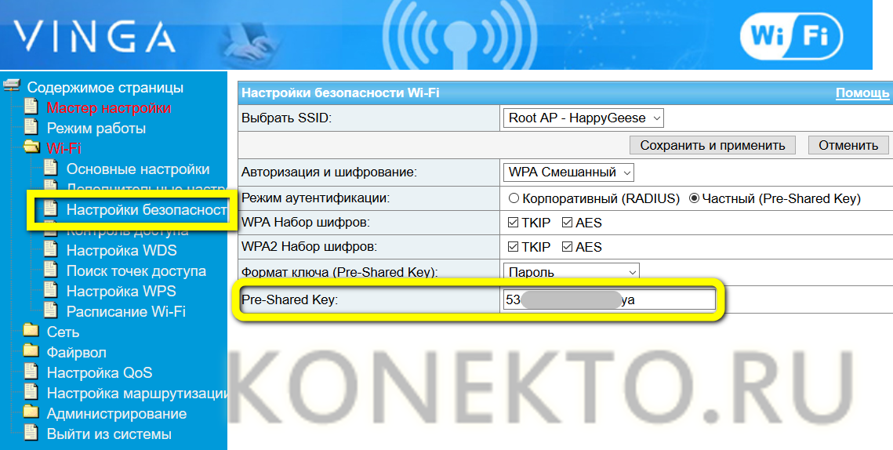The image size is (893, 450).
Task: Open Поиск точек доступа page
Action: coord(136,271)
